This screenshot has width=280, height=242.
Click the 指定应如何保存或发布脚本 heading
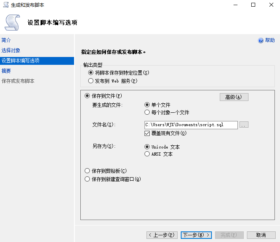[113, 52]
